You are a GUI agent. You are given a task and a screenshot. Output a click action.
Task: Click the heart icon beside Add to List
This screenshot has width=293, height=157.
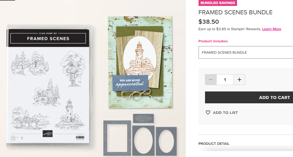click(208, 112)
